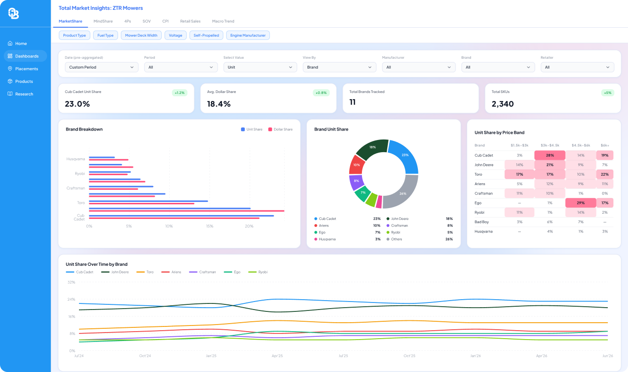Open the Date custom period dropdown
The width and height of the screenshot is (628, 372).
tap(102, 67)
